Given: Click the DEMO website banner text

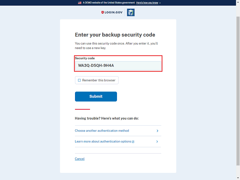Looking at the screenshot, I should (108, 3).
